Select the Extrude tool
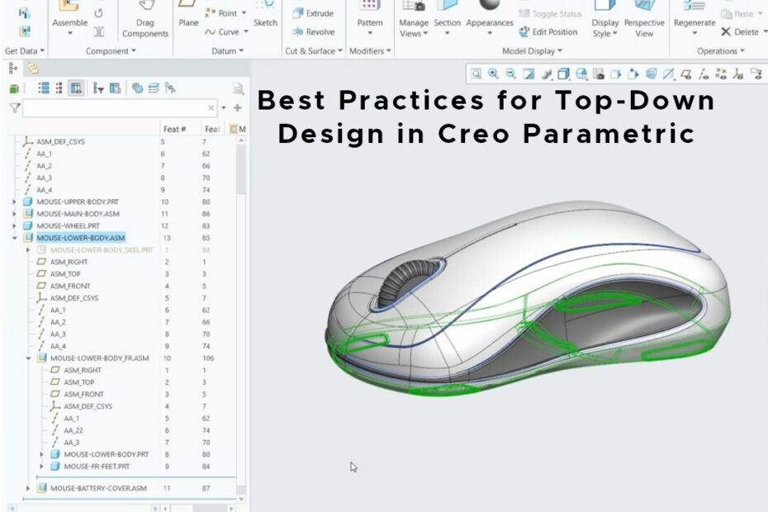This screenshot has height=512, width=768. [x=312, y=13]
